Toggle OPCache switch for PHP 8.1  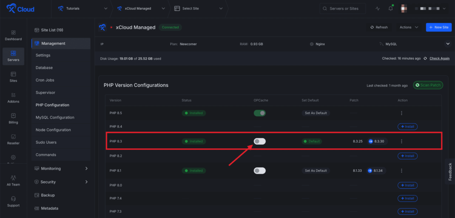(259, 170)
